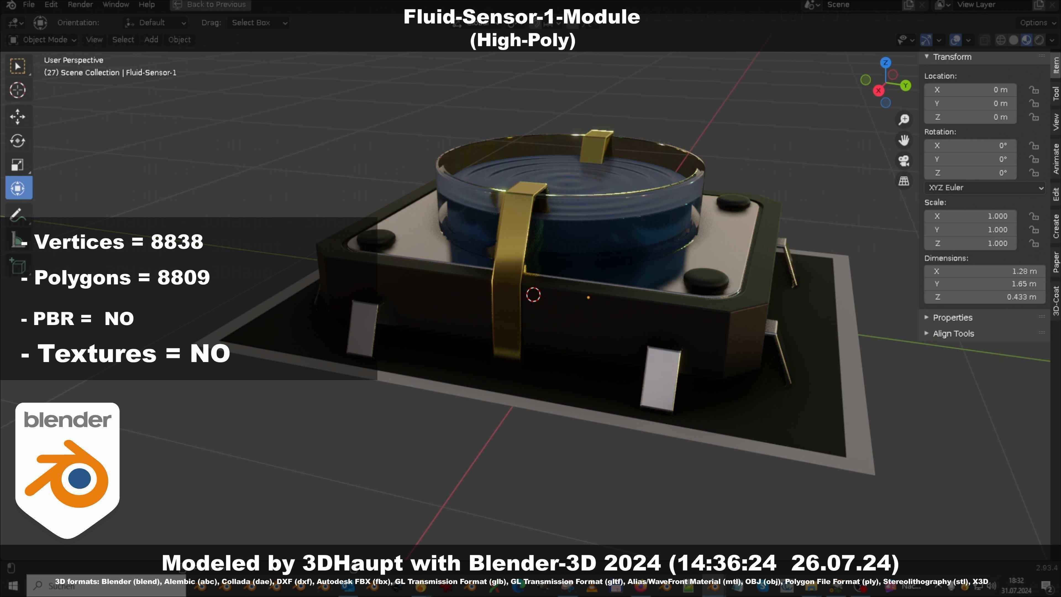Image resolution: width=1061 pixels, height=597 pixels.
Task: Switch to Rendered viewport shading
Action: pos(1039,40)
